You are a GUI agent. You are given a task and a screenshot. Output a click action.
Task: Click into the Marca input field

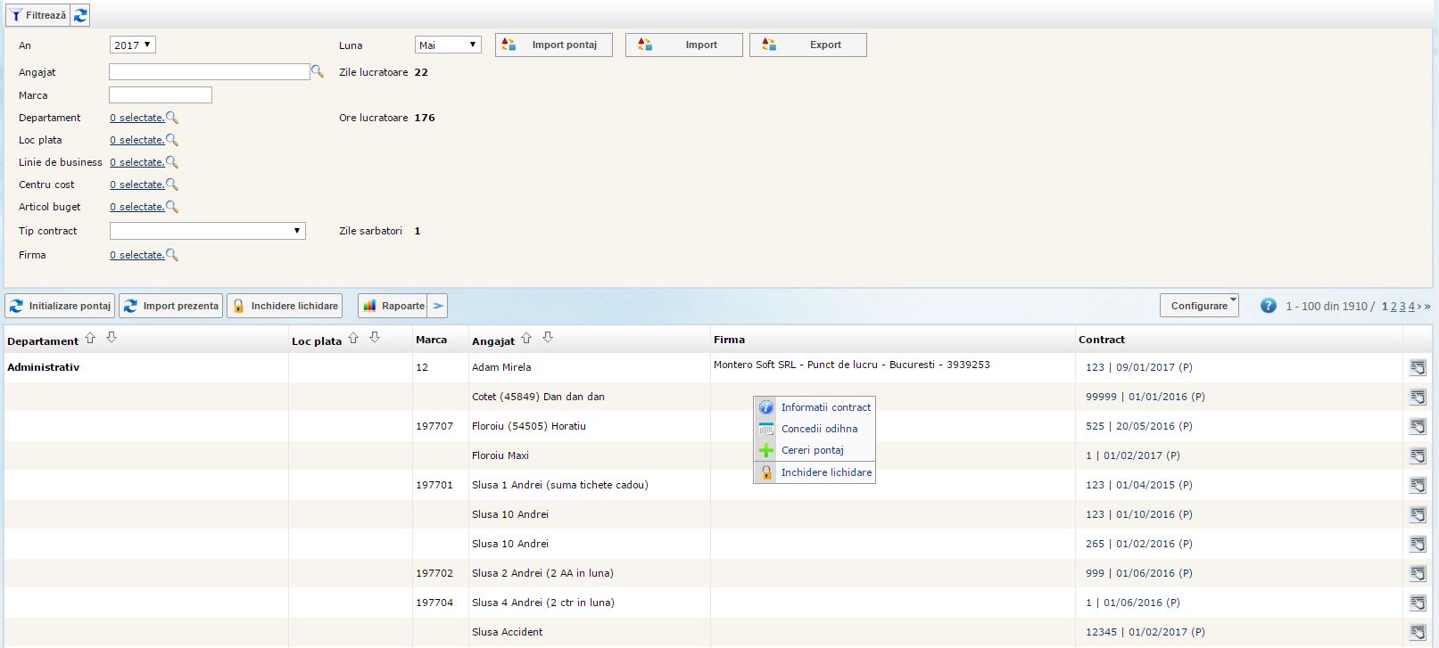pyautogui.click(x=161, y=95)
